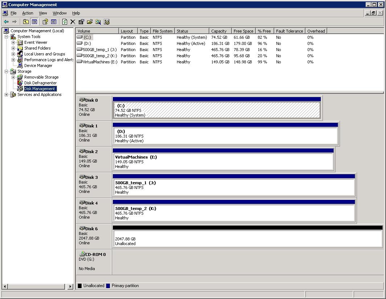Expand the Event Viewer tree node

[13, 42]
